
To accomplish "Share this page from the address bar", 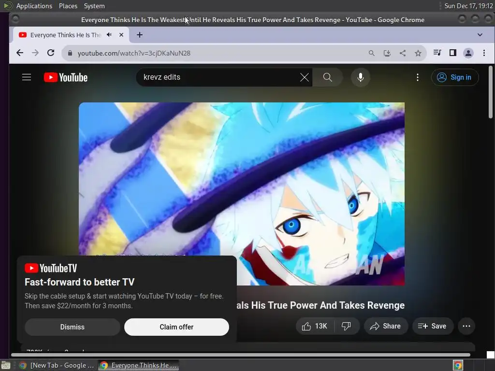I will (403, 53).
